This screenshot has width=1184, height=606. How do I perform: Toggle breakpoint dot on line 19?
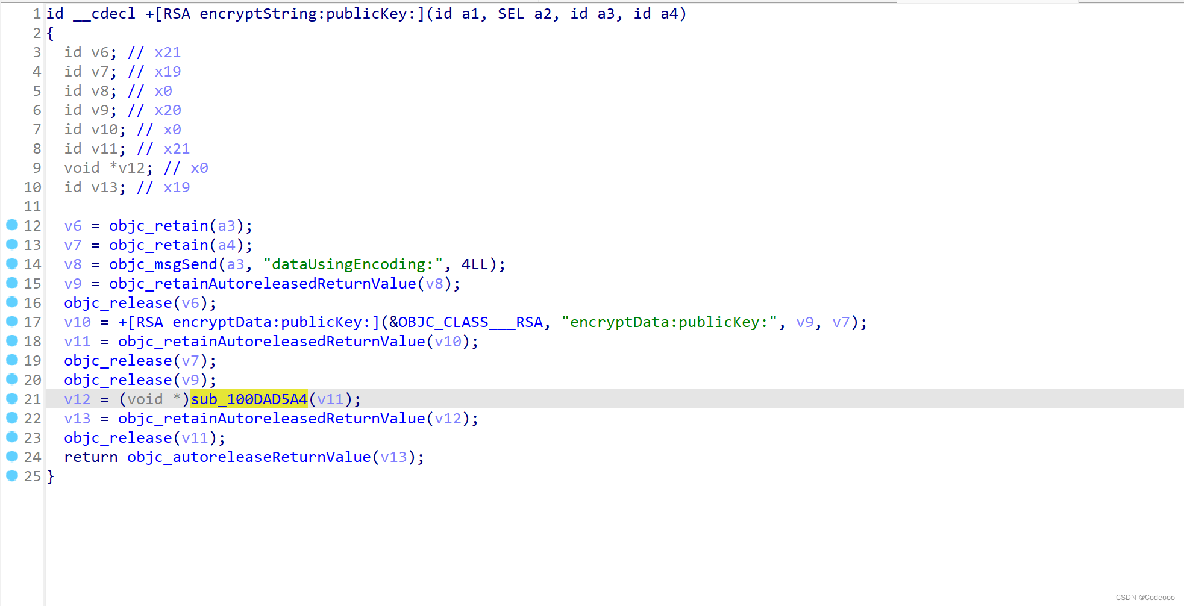point(12,360)
